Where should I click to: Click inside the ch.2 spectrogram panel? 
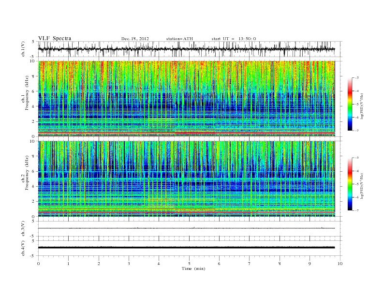pyautogui.click(x=186, y=179)
